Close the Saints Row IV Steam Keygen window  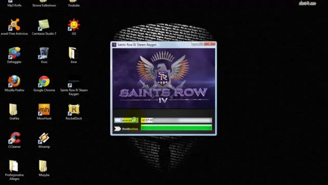point(210,44)
